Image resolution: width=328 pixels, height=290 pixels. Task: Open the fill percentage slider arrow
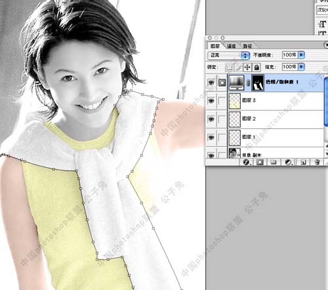301,66
